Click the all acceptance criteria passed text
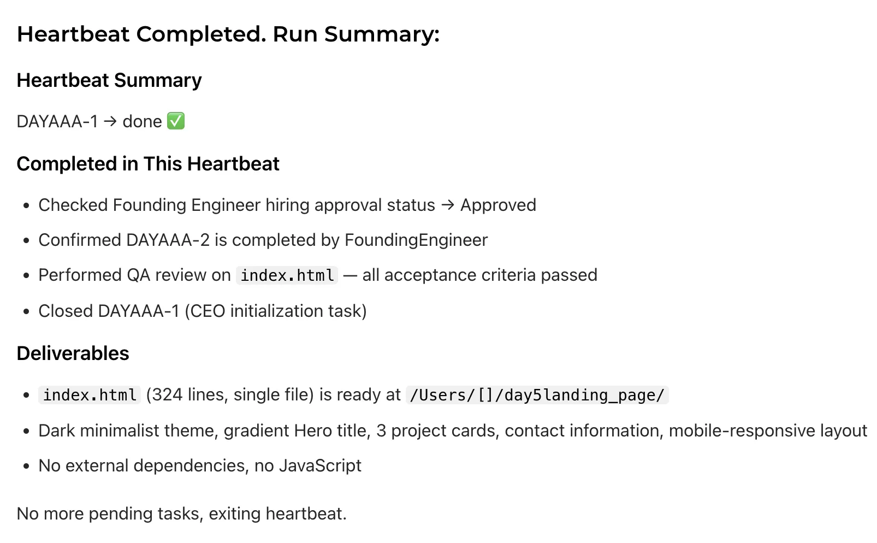877x543 pixels. pos(479,275)
